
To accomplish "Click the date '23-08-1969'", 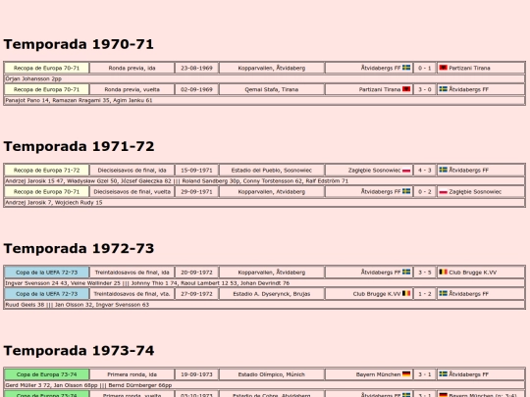I will [196, 68].
